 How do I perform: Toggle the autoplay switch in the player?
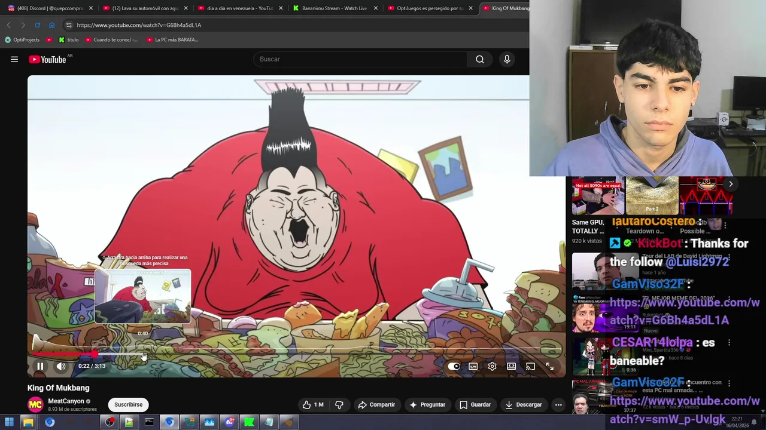(x=454, y=366)
